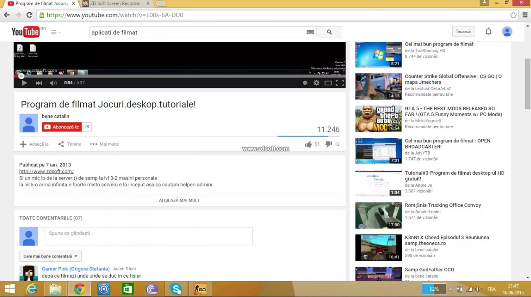
Task: Skip to next video
Action: point(39,83)
